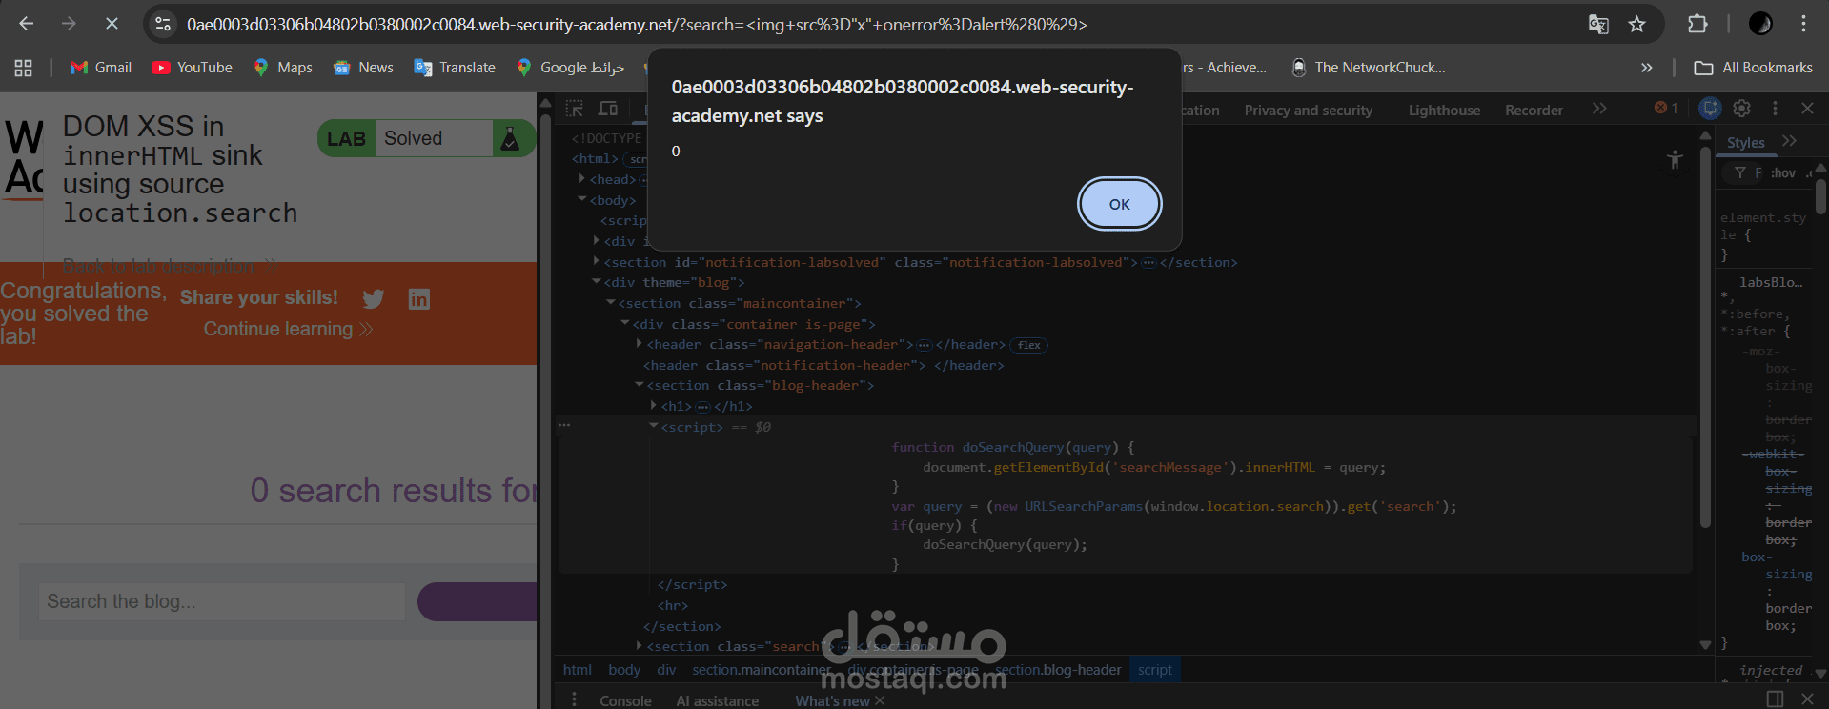This screenshot has height=709, width=1829.
Task: Open DevTools settings gear
Action: tap(1741, 109)
